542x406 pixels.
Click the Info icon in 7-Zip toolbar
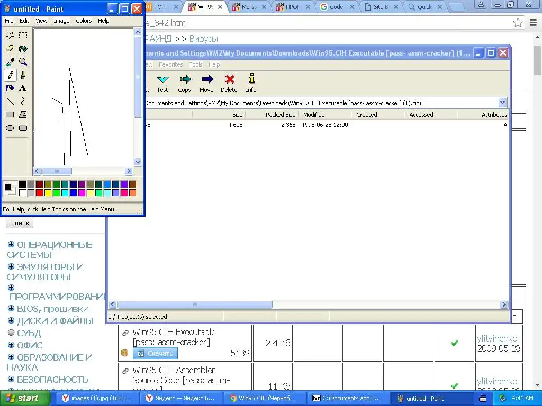[251, 79]
